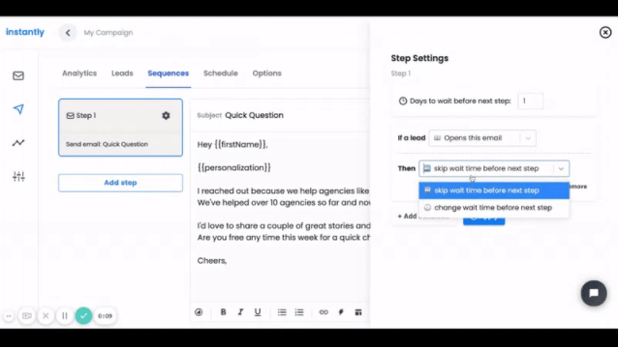
Task: Collapse the Then action dropdown chevron
Action: [x=561, y=168]
